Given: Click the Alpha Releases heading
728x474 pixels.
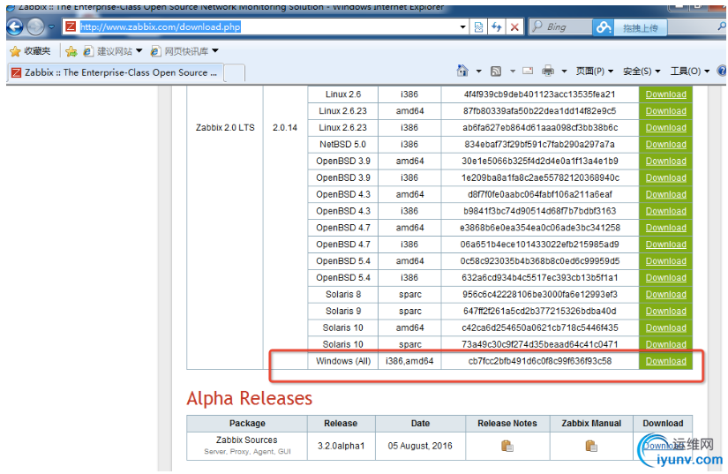Looking at the screenshot, I should click(x=250, y=398).
